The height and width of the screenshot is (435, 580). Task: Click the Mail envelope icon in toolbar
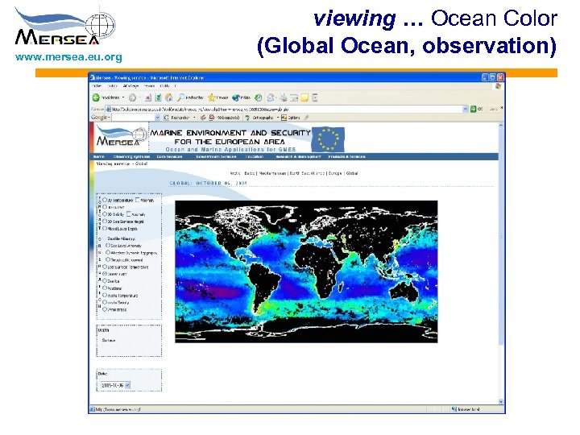point(271,97)
